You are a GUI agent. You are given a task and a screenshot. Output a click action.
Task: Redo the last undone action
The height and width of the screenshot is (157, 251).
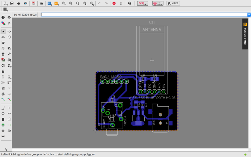tap(106, 3)
